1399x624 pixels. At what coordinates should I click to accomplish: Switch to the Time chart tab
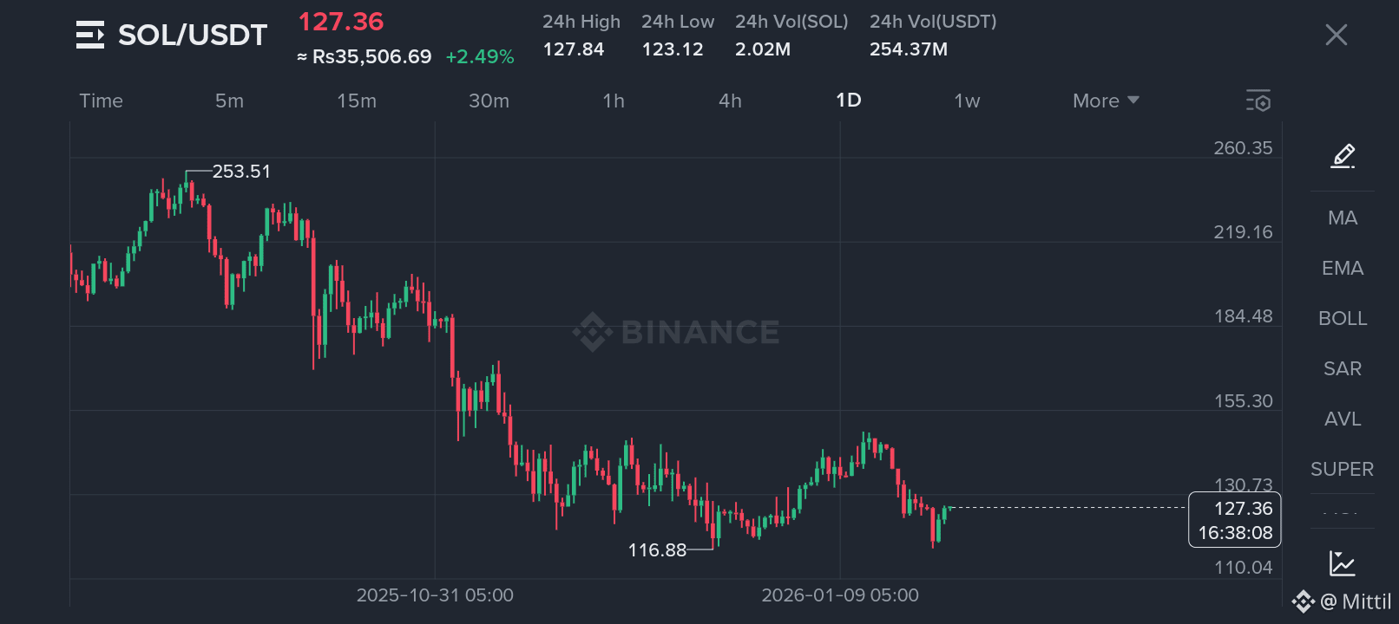(x=102, y=101)
